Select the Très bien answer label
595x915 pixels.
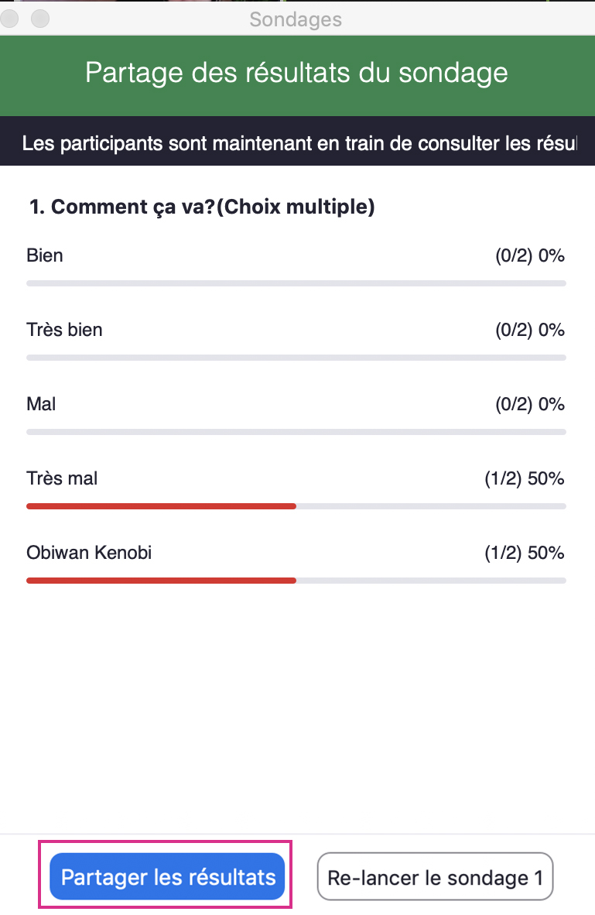pos(64,330)
